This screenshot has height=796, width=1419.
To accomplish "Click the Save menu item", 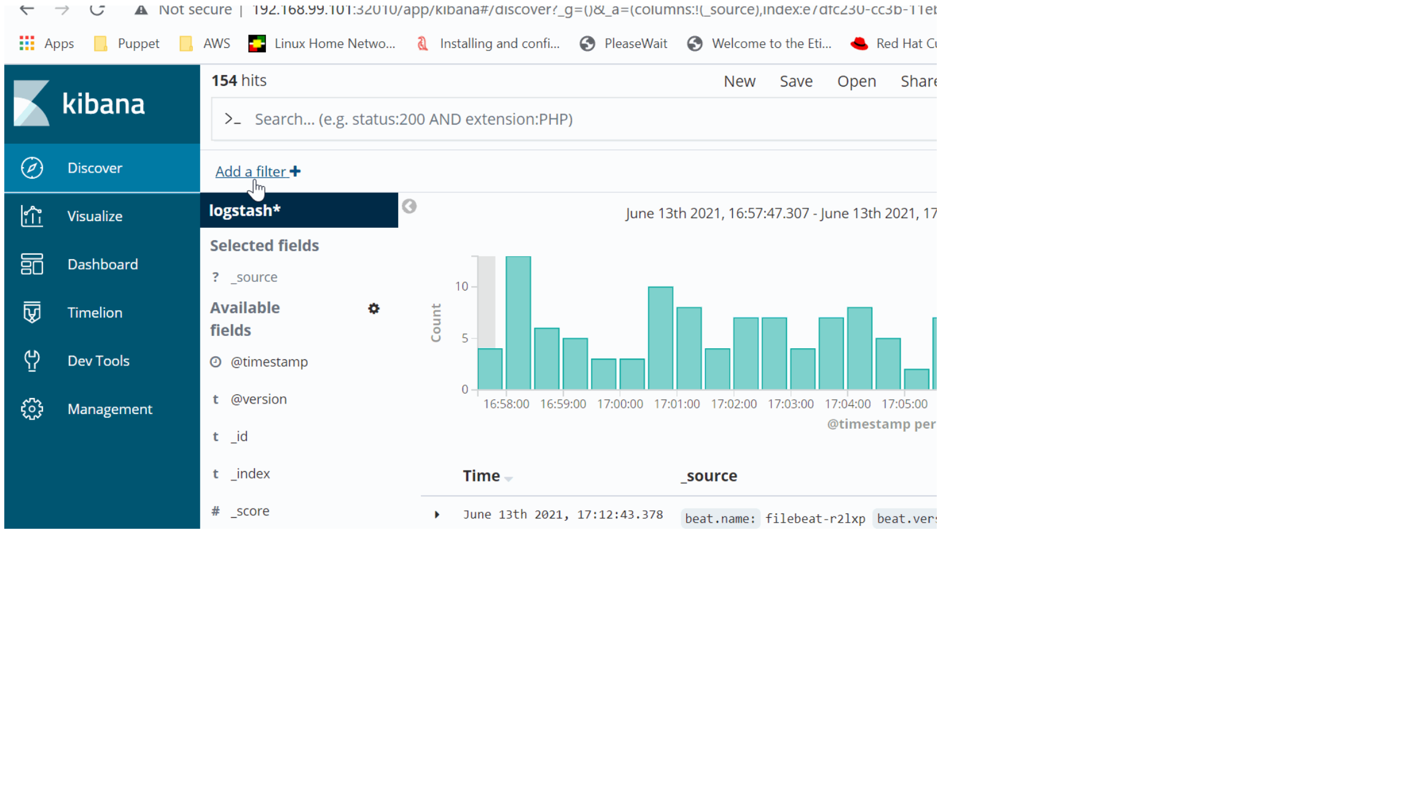I will pos(795,81).
